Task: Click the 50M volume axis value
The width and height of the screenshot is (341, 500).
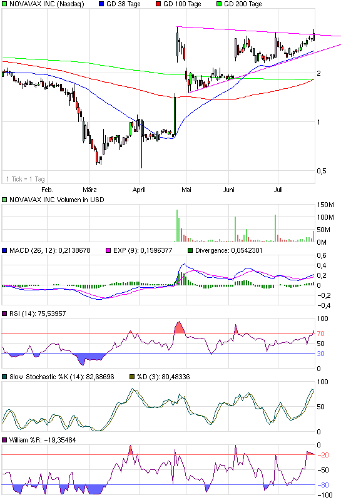Action: click(323, 230)
